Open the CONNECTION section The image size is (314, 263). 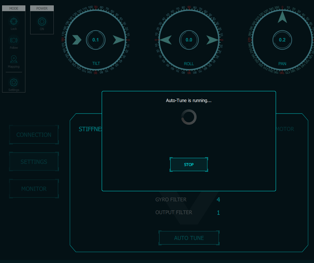pos(34,135)
